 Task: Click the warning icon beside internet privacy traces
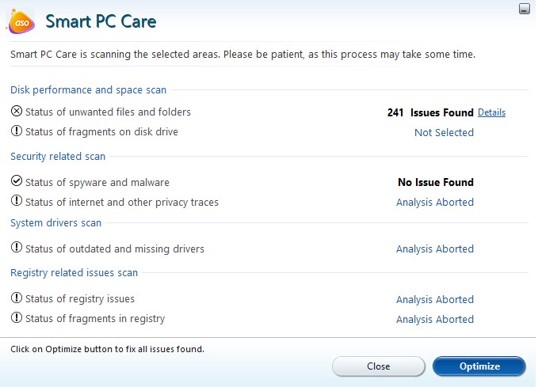tap(17, 202)
